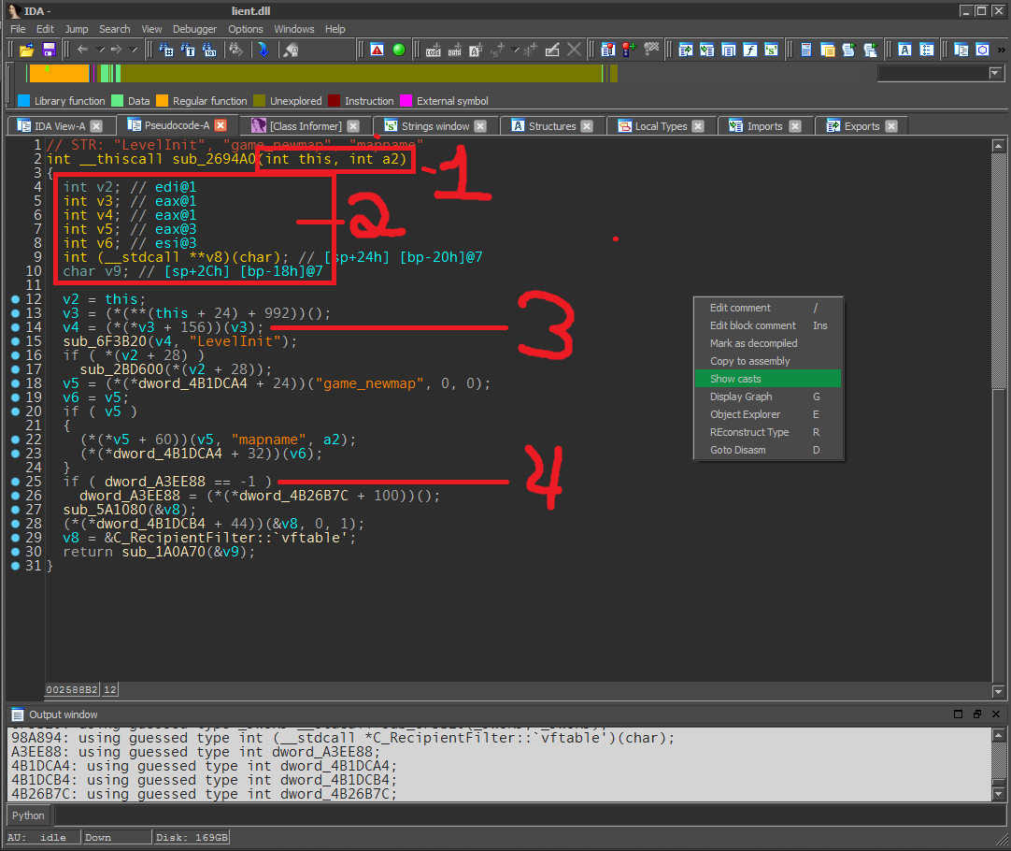Switch to the Local Types tab
1011x851 pixels.
pyautogui.click(x=661, y=126)
